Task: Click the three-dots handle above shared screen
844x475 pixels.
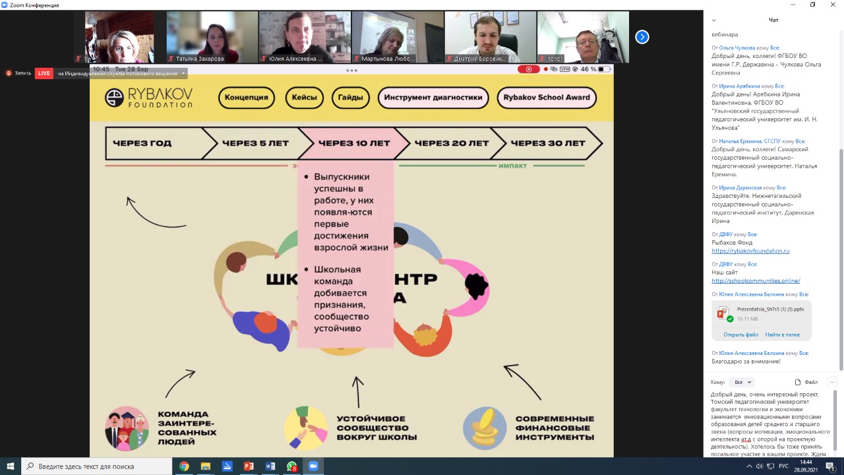Action: 351,70
